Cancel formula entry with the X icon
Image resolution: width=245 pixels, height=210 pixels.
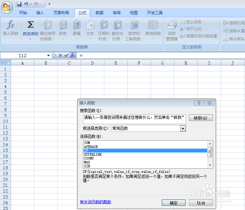coord(61,55)
